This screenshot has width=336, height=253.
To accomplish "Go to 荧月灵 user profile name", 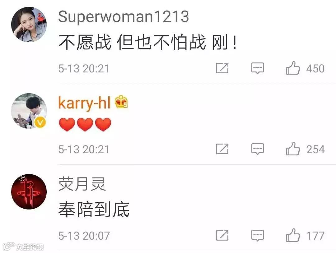I will click(82, 184).
